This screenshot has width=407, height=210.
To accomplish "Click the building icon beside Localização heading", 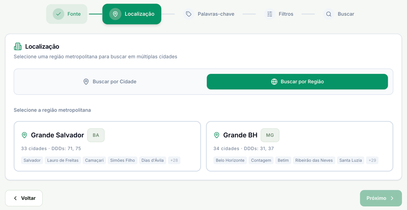I will coord(18,46).
